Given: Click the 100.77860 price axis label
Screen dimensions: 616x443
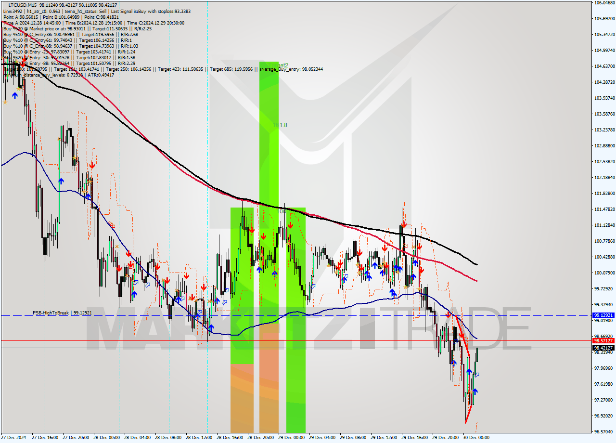Looking at the screenshot, I should pos(604,241).
